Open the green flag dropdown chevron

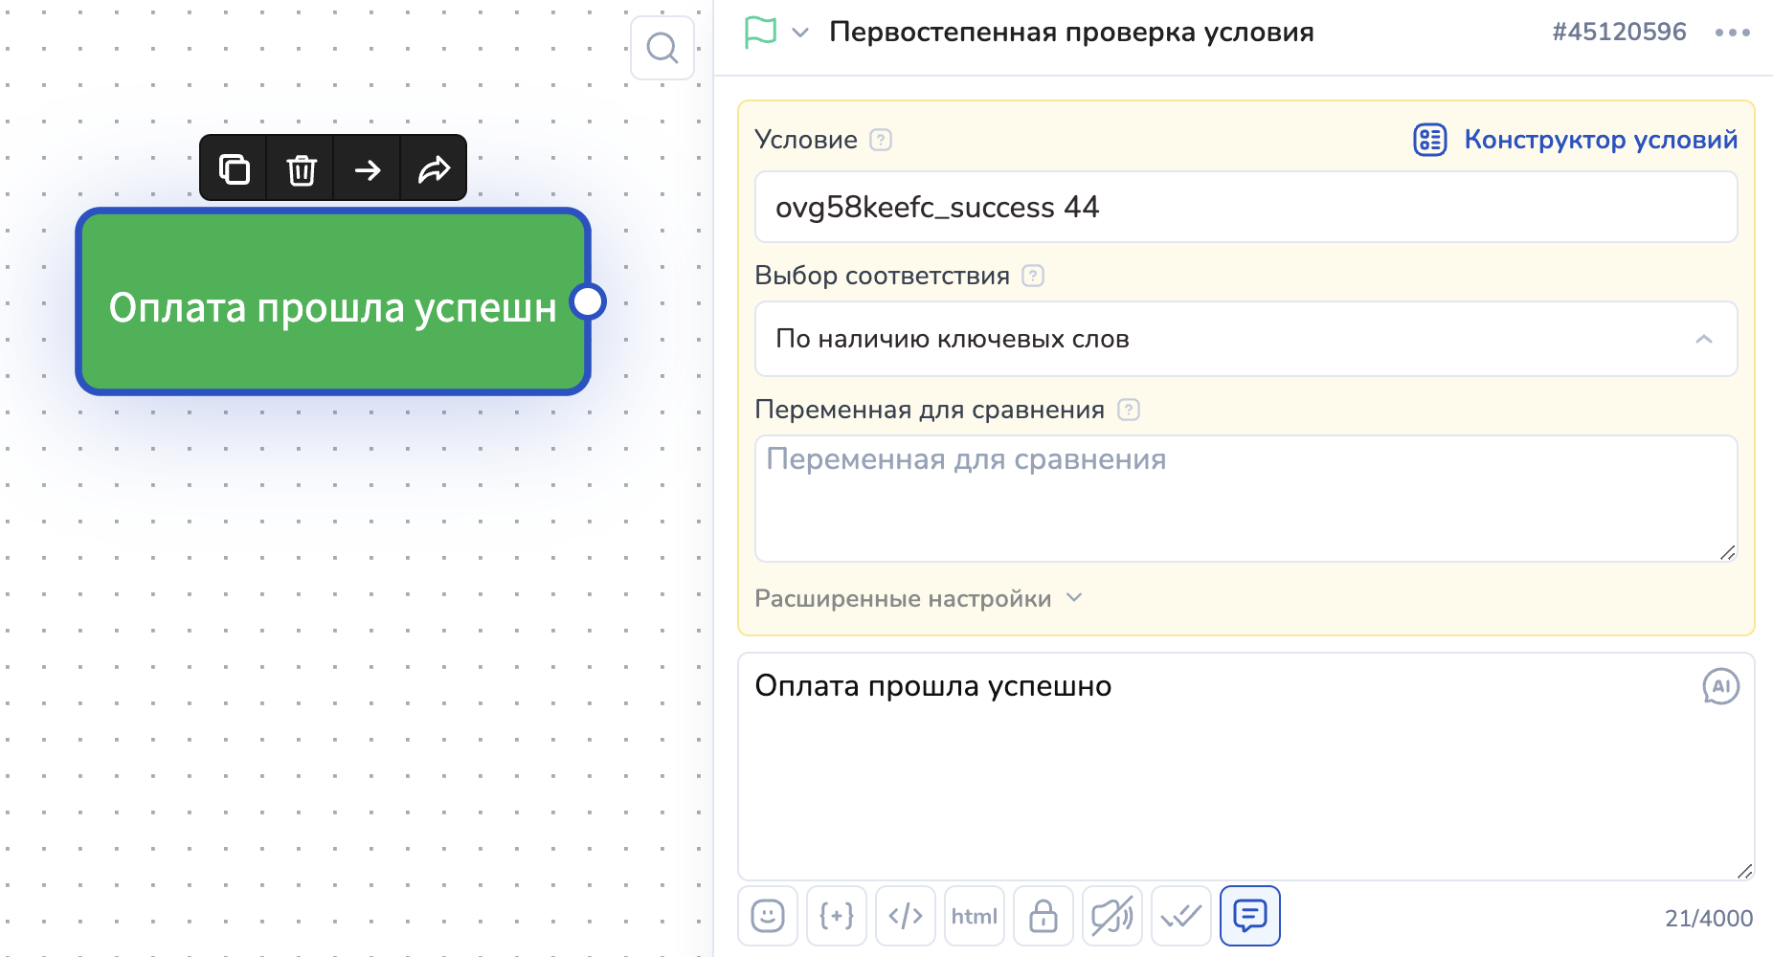click(x=800, y=33)
